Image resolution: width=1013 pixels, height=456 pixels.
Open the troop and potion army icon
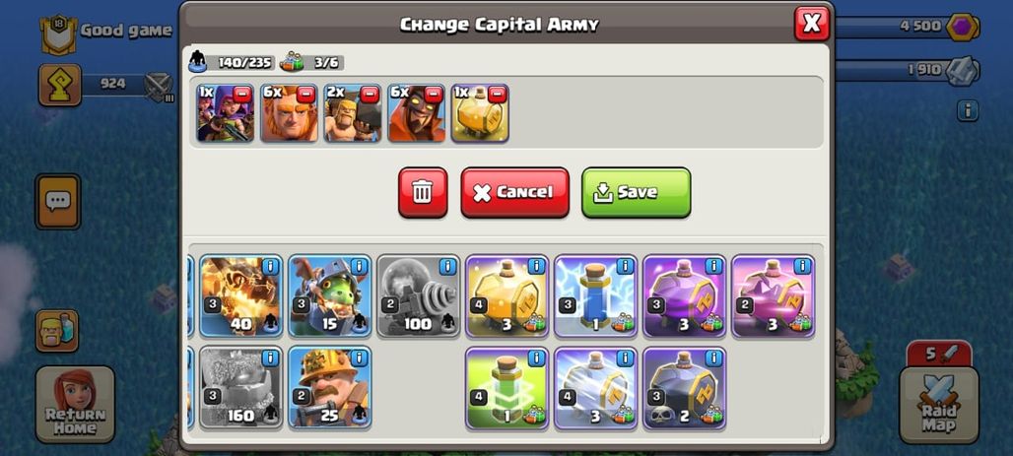[x=57, y=330]
